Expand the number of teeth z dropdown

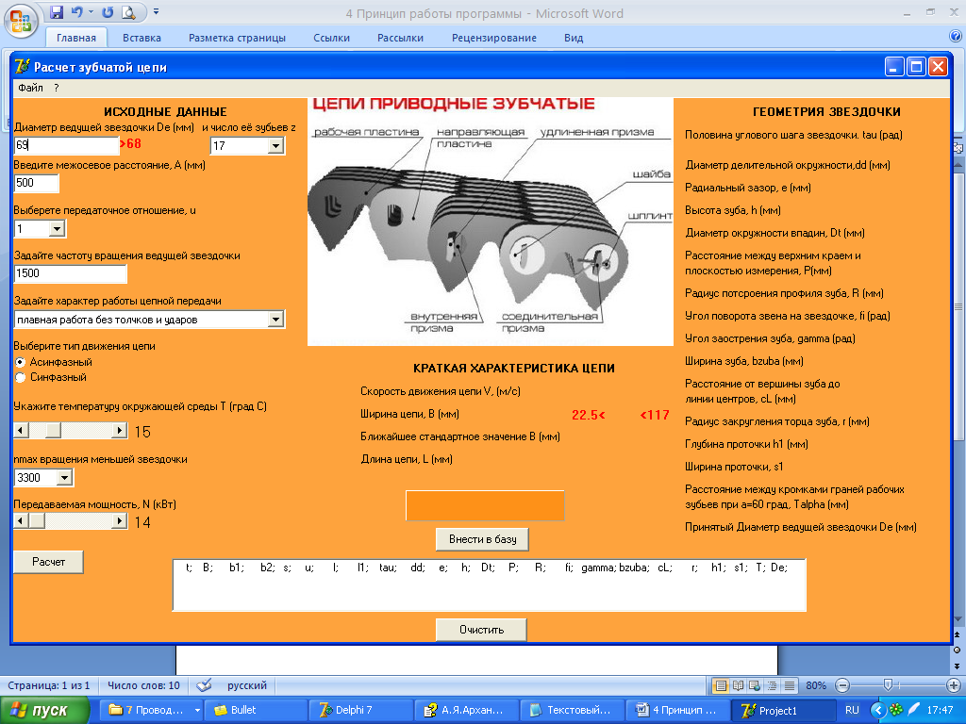[276, 146]
